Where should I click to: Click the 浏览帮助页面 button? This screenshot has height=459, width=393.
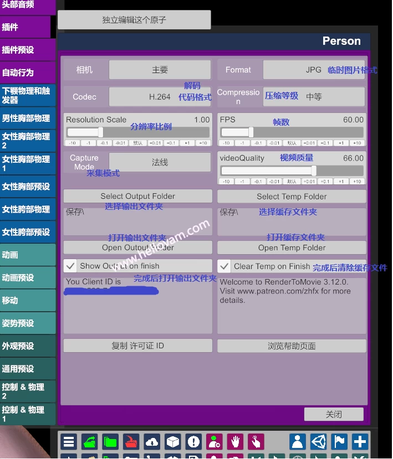pyautogui.click(x=292, y=346)
